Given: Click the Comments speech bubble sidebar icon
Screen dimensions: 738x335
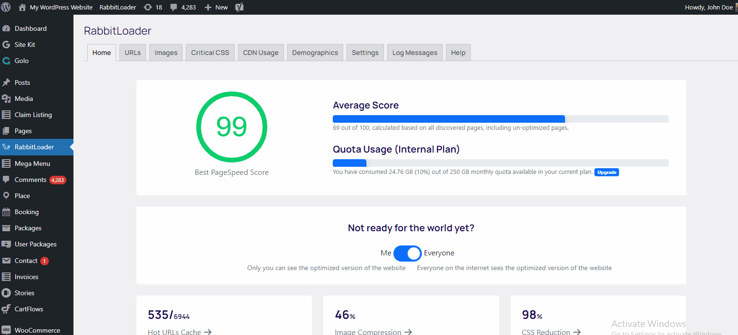Looking at the screenshot, I should (x=6, y=180).
